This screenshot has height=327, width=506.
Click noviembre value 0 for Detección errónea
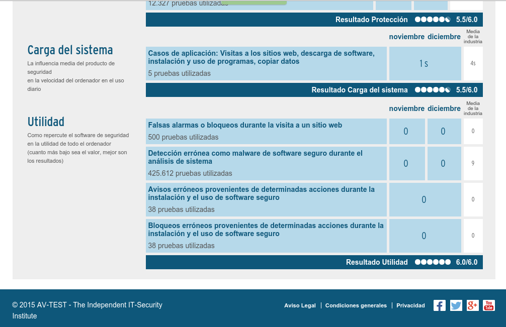pyautogui.click(x=406, y=164)
